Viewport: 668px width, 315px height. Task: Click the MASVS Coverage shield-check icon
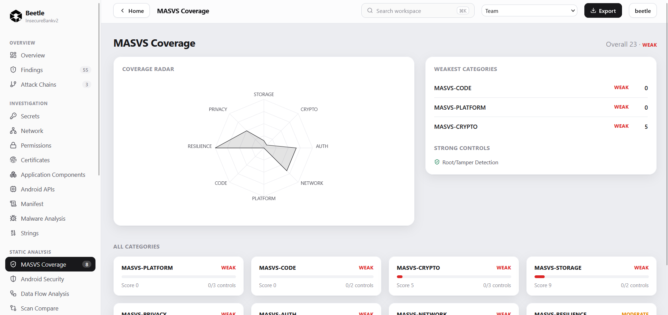coord(13,264)
